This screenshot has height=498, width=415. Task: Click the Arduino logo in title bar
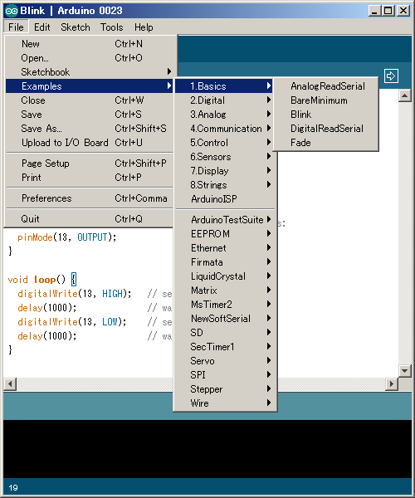[12, 11]
